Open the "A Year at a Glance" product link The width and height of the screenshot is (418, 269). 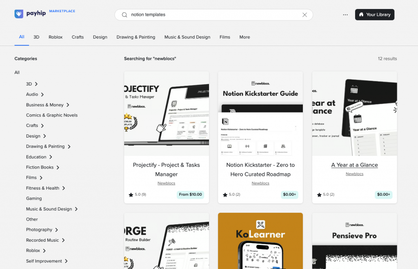354,165
